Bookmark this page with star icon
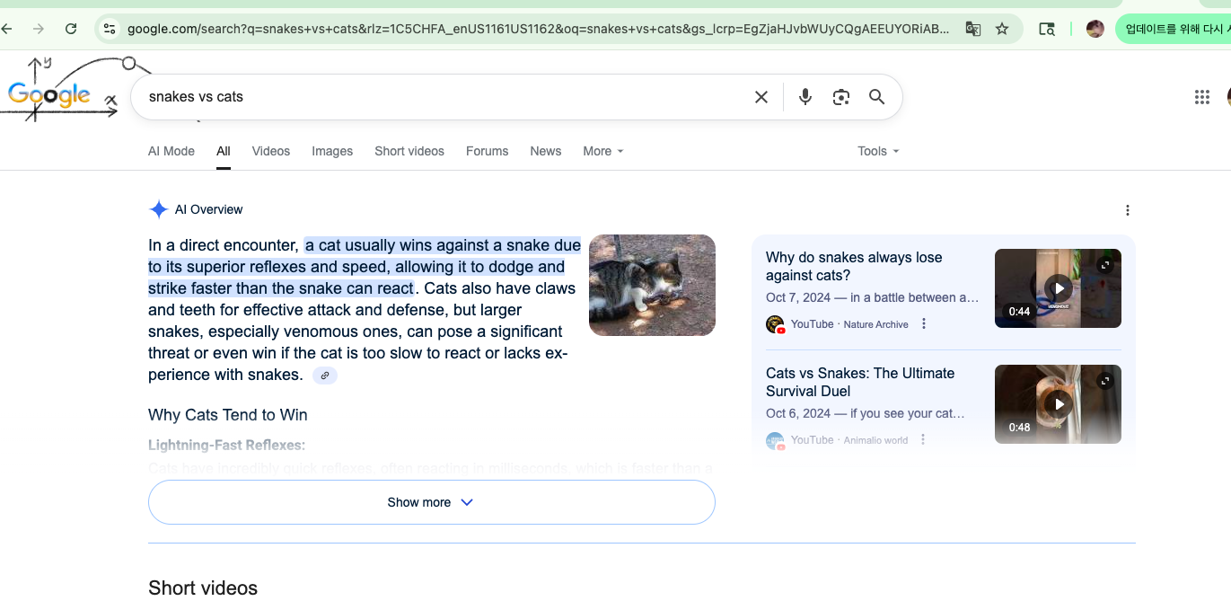Viewport: 1231px width, 601px height. pos(1002,29)
